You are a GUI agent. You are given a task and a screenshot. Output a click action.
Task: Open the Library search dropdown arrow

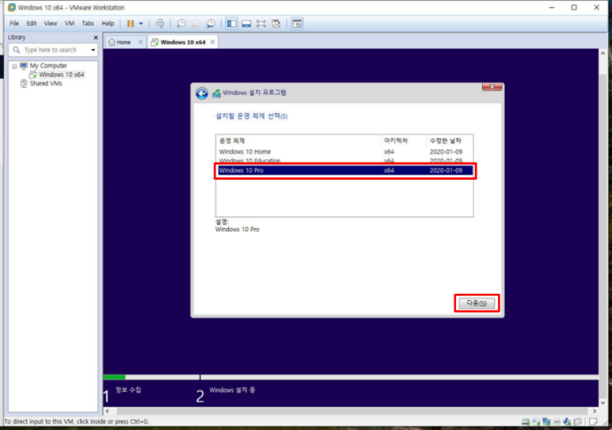93,50
